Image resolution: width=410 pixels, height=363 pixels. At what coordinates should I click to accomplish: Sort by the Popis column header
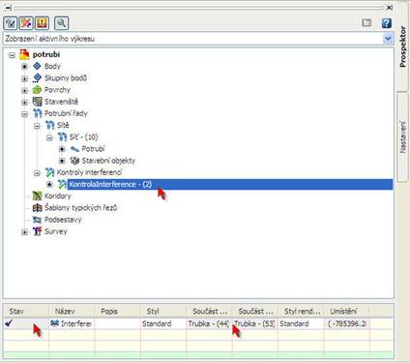pos(117,312)
